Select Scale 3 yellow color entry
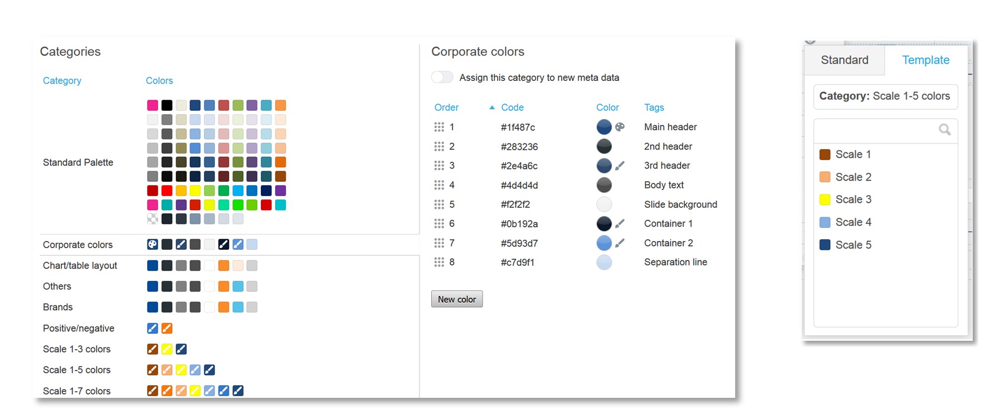Image resolution: width=986 pixels, height=415 pixels. [x=853, y=199]
